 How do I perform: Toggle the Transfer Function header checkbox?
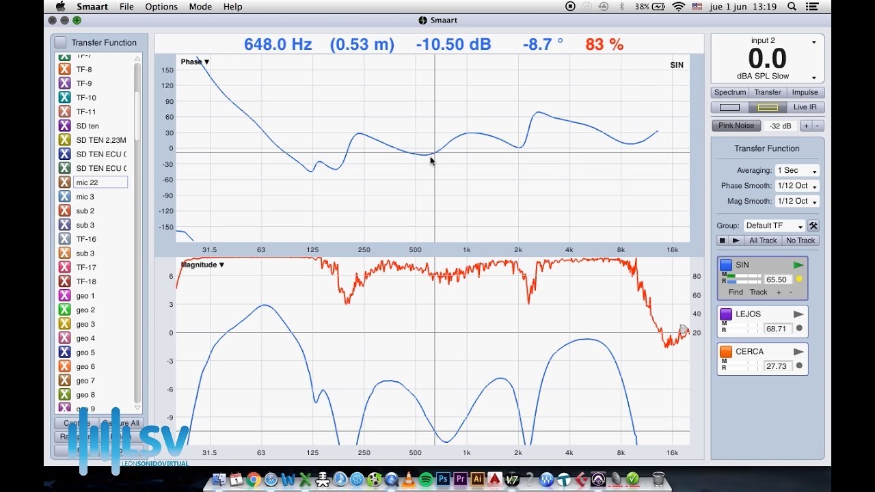(61, 42)
